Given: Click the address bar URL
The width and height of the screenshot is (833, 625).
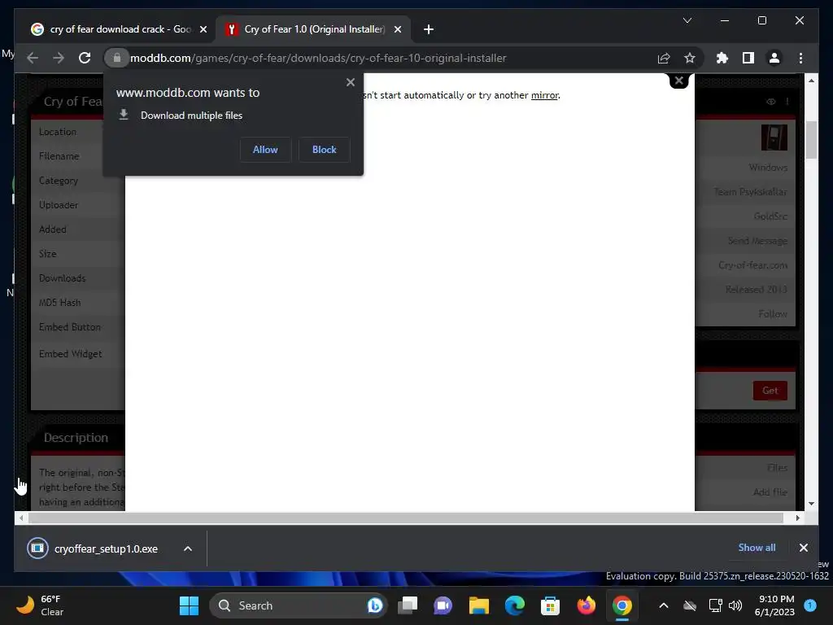Looking at the screenshot, I should coord(318,58).
